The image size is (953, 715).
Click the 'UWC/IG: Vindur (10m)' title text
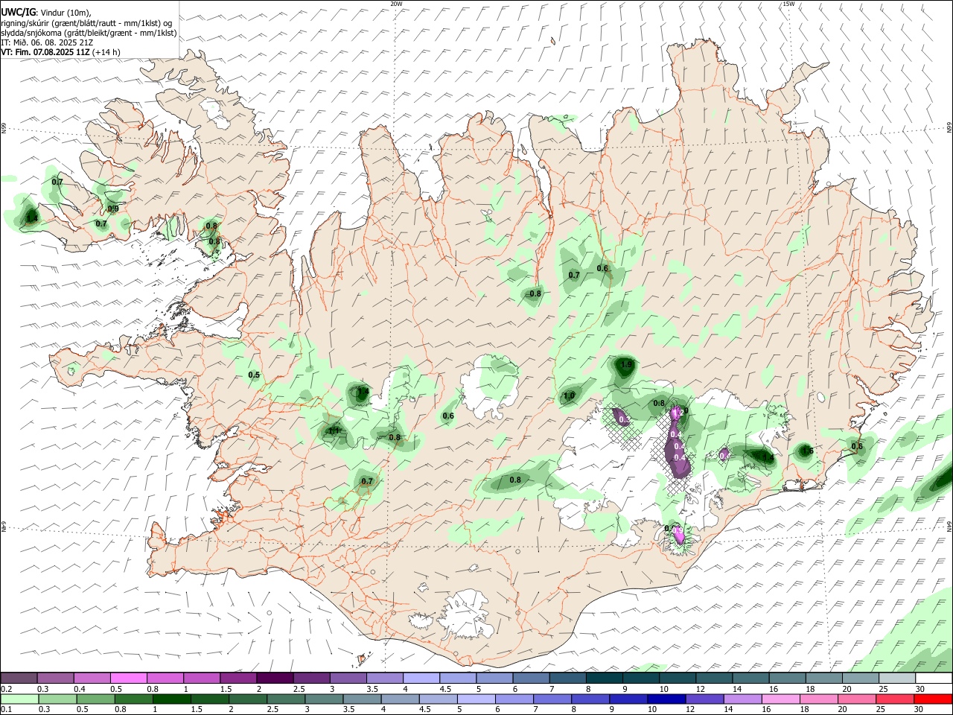[46, 13]
